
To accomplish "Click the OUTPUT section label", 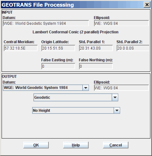I will pyautogui.click(x=9, y=77).
